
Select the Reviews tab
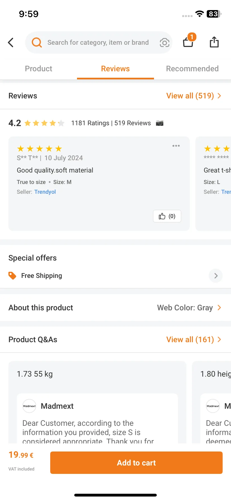click(x=115, y=68)
